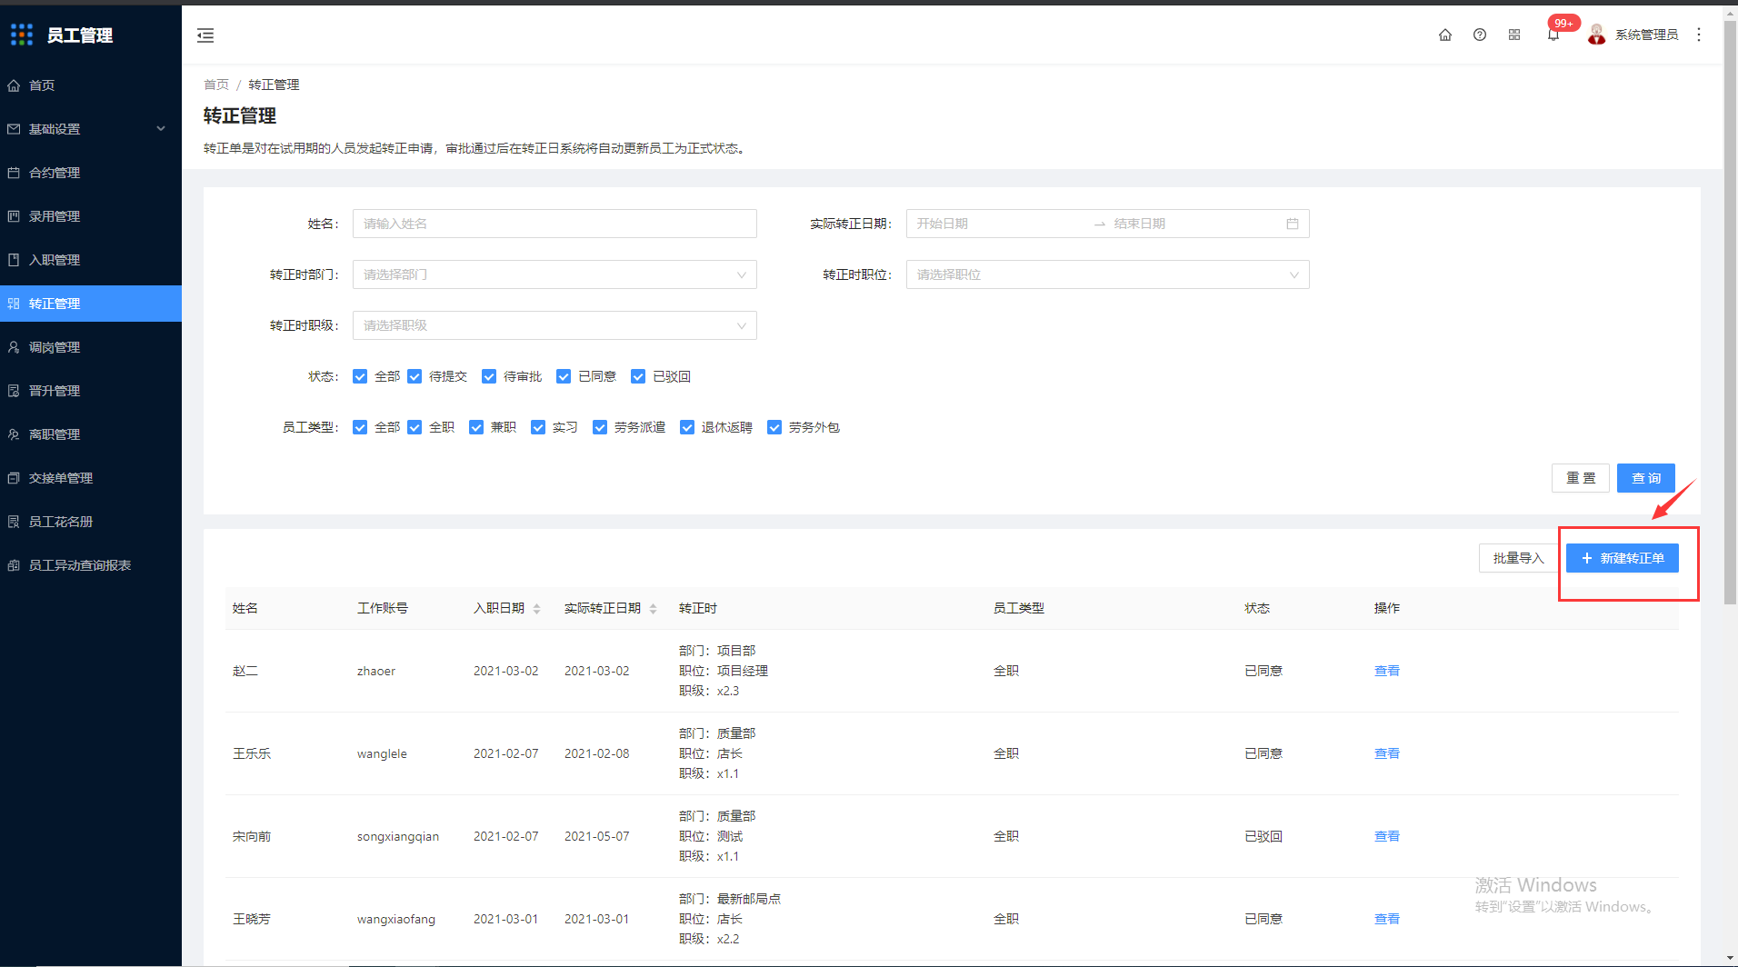Collapse the sidebar with the menu fold icon
This screenshot has height=967, width=1738.
point(205,35)
